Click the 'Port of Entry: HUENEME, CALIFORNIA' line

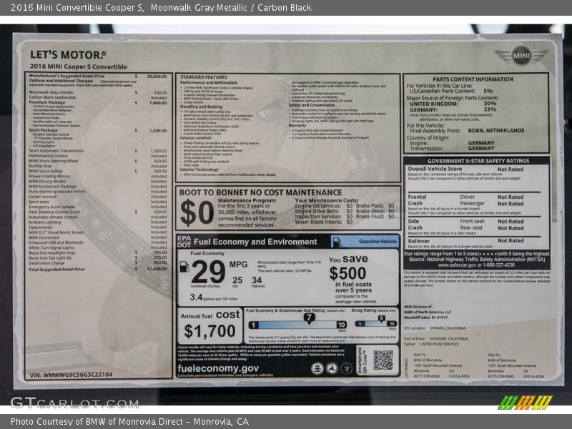pyautogui.click(x=436, y=339)
